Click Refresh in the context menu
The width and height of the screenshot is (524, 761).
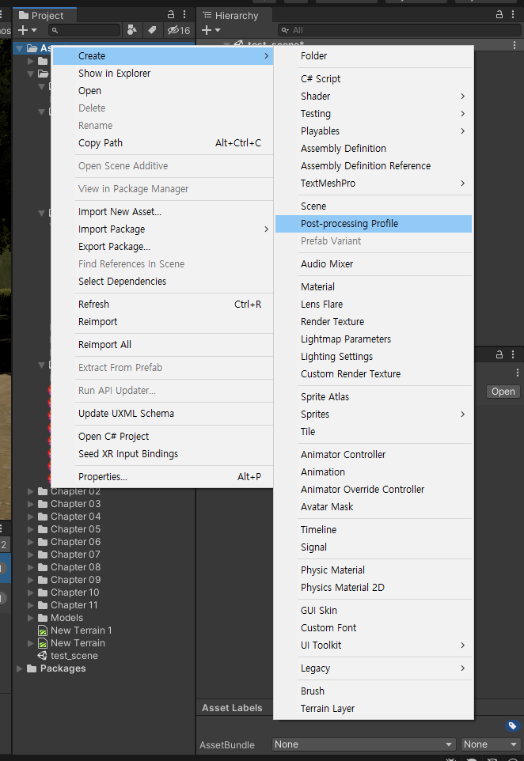163,305
